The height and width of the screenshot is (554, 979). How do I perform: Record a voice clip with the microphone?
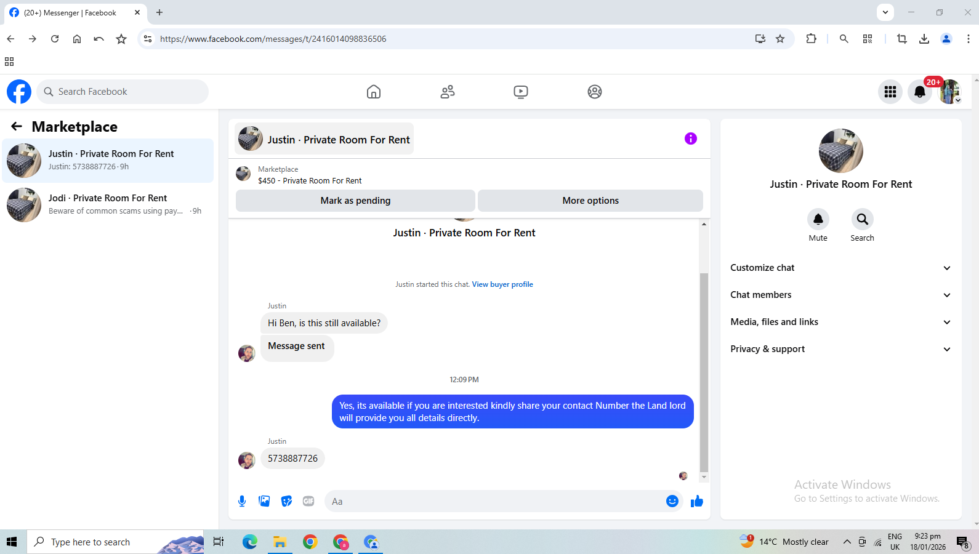[x=242, y=501]
